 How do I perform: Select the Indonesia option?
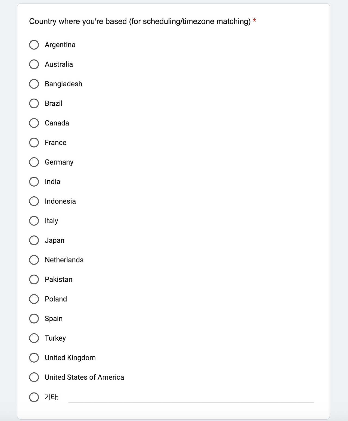click(34, 201)
